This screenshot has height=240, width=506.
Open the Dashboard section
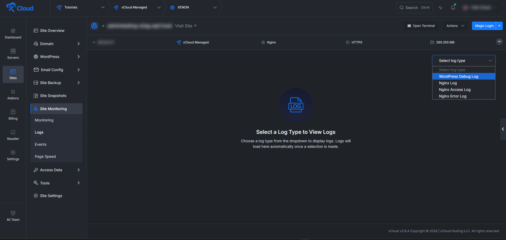coord(13,34)
